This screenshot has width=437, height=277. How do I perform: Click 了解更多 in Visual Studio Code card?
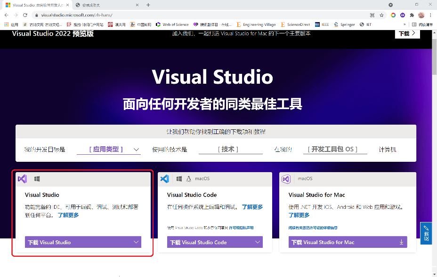coord(252,207)
